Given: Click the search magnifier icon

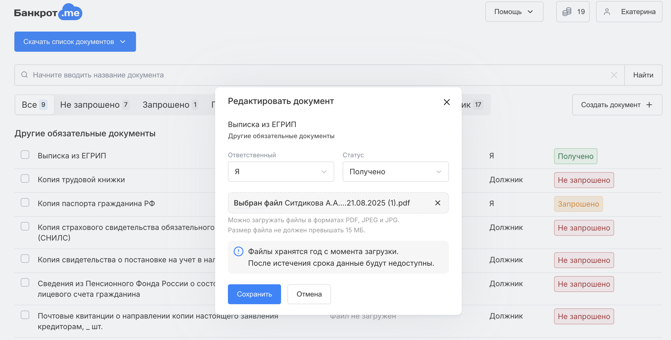Looking at the screenshot, I should [24, 75].
